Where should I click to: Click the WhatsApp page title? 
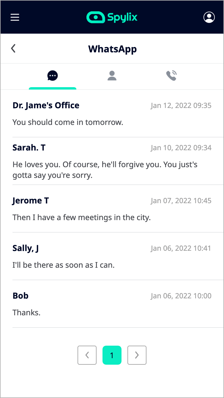[x=112, y=49]
